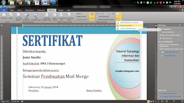Image resolution: width=184 pixels, height=103 pixels.
Task: Open Edit Recipient List
Action: point(36,17)
